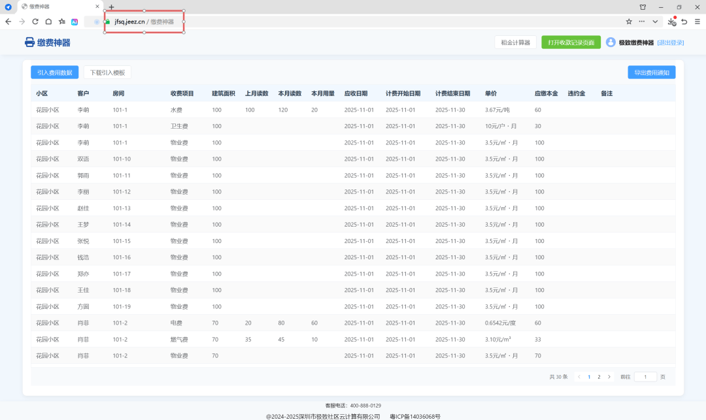
Task: Open a new browser tab
Action: coord(111,7)
